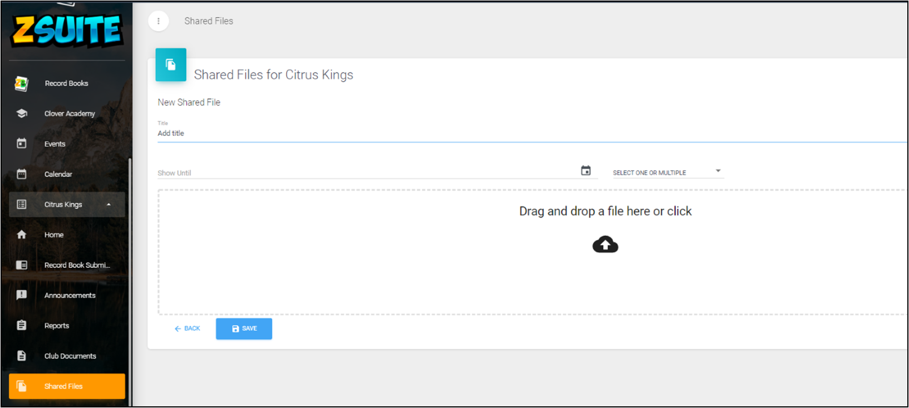The image size is (909, 408).
Task: Click the Add title input field
Action: 501,134
